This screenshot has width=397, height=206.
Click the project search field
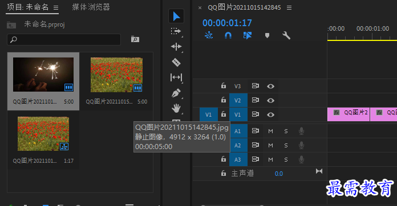point(64,39)
